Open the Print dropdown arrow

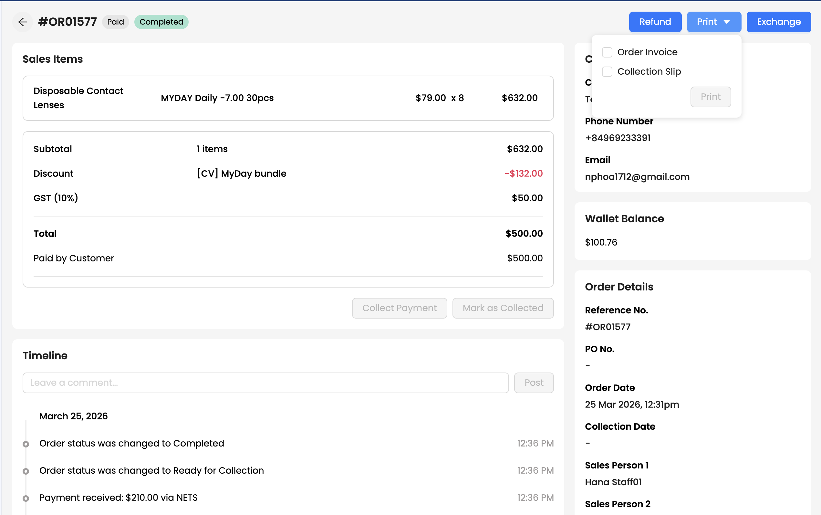[x=726, y=22]
